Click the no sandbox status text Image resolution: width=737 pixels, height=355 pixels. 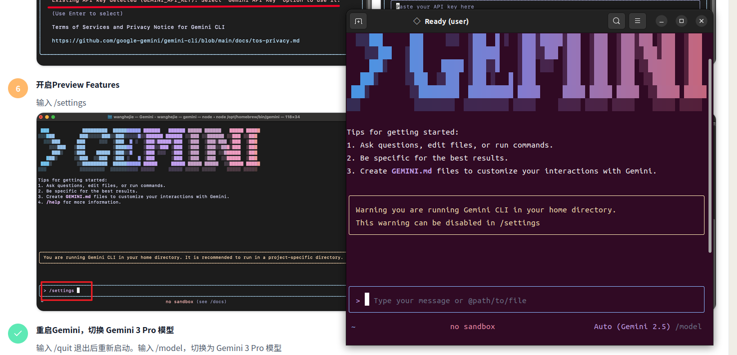(x=472, y=326)
